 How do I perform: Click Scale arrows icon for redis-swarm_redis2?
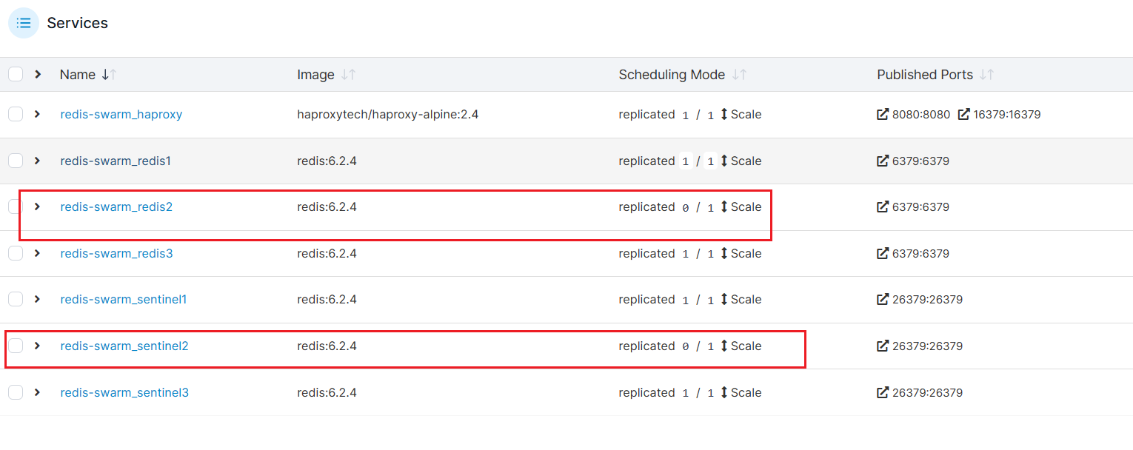(x=724, y=207)
